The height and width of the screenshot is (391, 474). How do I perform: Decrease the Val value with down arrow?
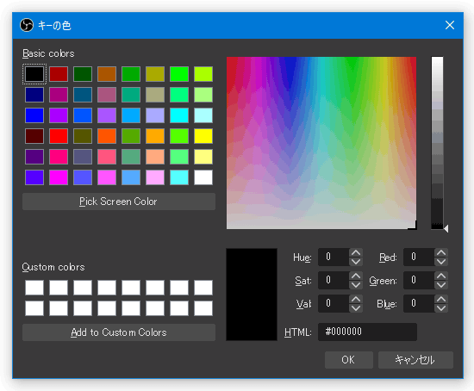pos(356,308)
